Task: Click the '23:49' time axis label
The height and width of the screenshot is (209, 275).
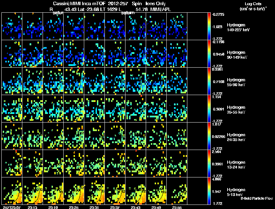Action: [x=156, y=207]
